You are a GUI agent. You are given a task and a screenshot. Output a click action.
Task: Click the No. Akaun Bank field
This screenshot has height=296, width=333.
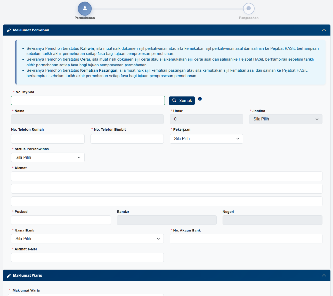(x=246, y=239)
